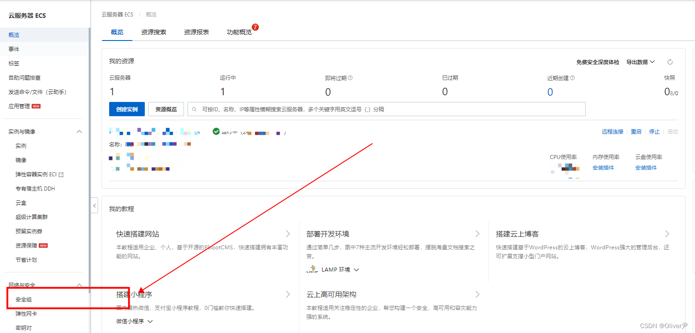
Task: Open the 搭建云上博客 tutorial title
Action: (518, 234)
